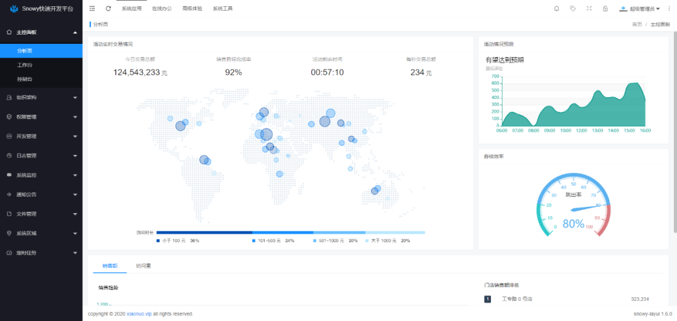Enter fullscreen using the expand icon
677x321 pixels.
[x=589, y=9]
